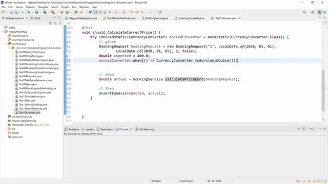Viewport: 328px width, 184px height.
Task: Select Test14StaticMethods.java in tree
Action: coord(33,108)
